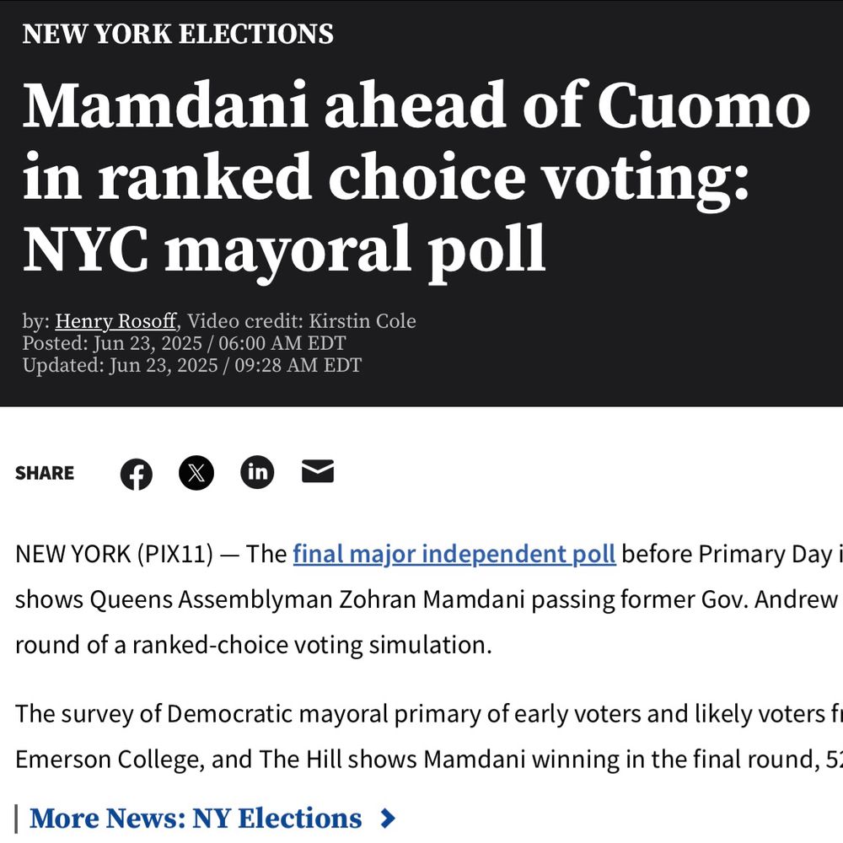Click the Updated Jun 23 09:28 AM timestamp

click(192, 365)
